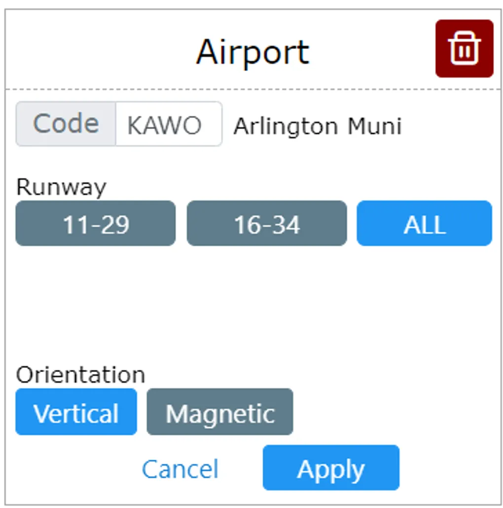Focus the KAWO airport code field
503x508 pixels.
click(168, 124)
